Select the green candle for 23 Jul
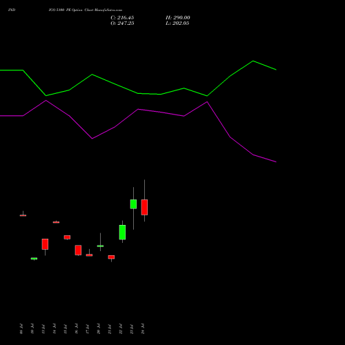This screenshot has width=345, height=345. click(x=133, y=204)
